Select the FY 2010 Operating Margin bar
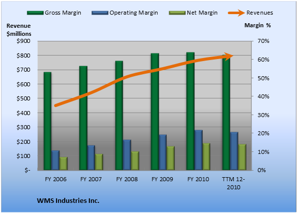 pyautogui.click(x=199, y=150)
